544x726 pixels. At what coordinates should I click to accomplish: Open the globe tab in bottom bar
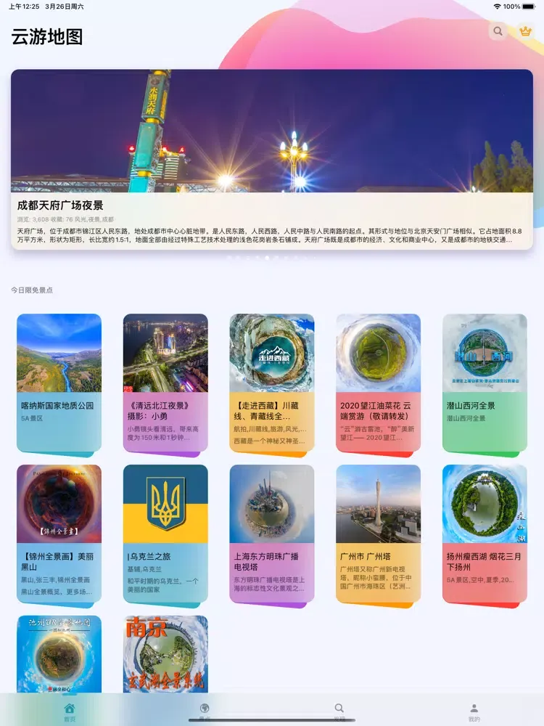point(205,711)
